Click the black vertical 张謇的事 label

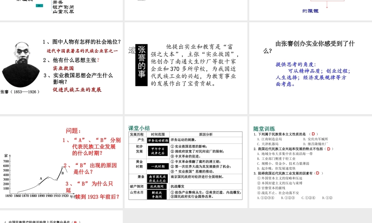[x=141, y=65]
